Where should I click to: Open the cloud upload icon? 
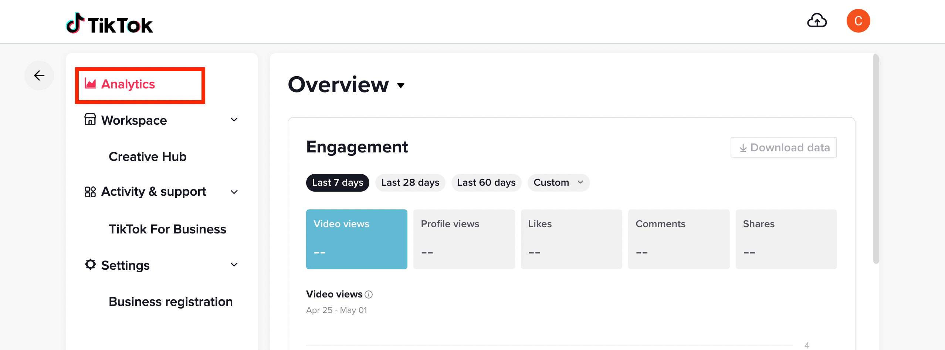pos(817,21)
